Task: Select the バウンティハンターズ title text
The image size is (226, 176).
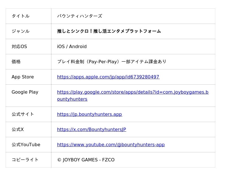Action: point(79,16)
